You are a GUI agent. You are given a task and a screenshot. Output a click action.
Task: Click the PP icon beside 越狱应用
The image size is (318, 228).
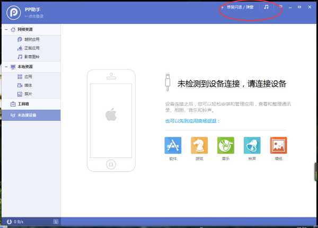click(x=20, y=39)
